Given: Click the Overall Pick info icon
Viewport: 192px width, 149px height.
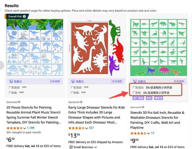Looking at the screenshot, I should tap(24, 16).
